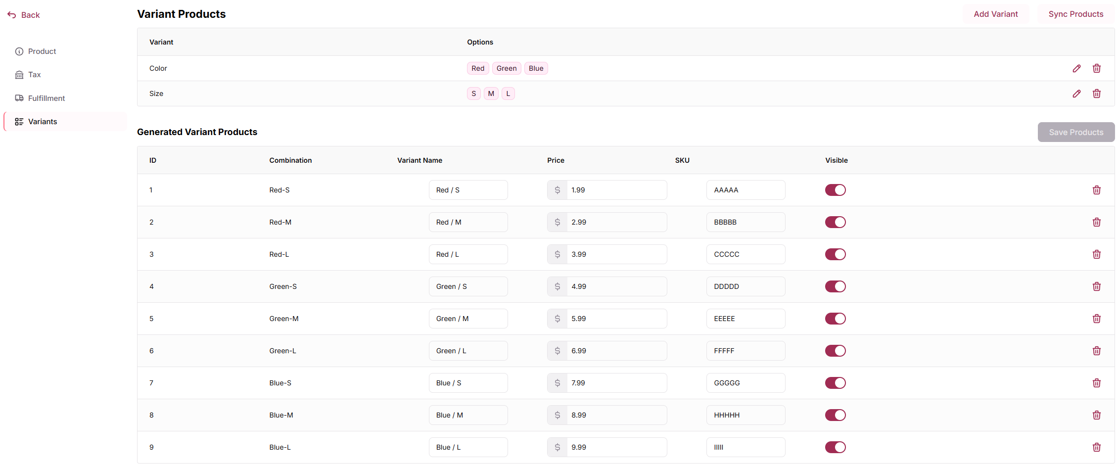The height and width of the screenshot is (467, 1118).
Task: Click the Sync Products button
Action: [x=1075, y=14]
